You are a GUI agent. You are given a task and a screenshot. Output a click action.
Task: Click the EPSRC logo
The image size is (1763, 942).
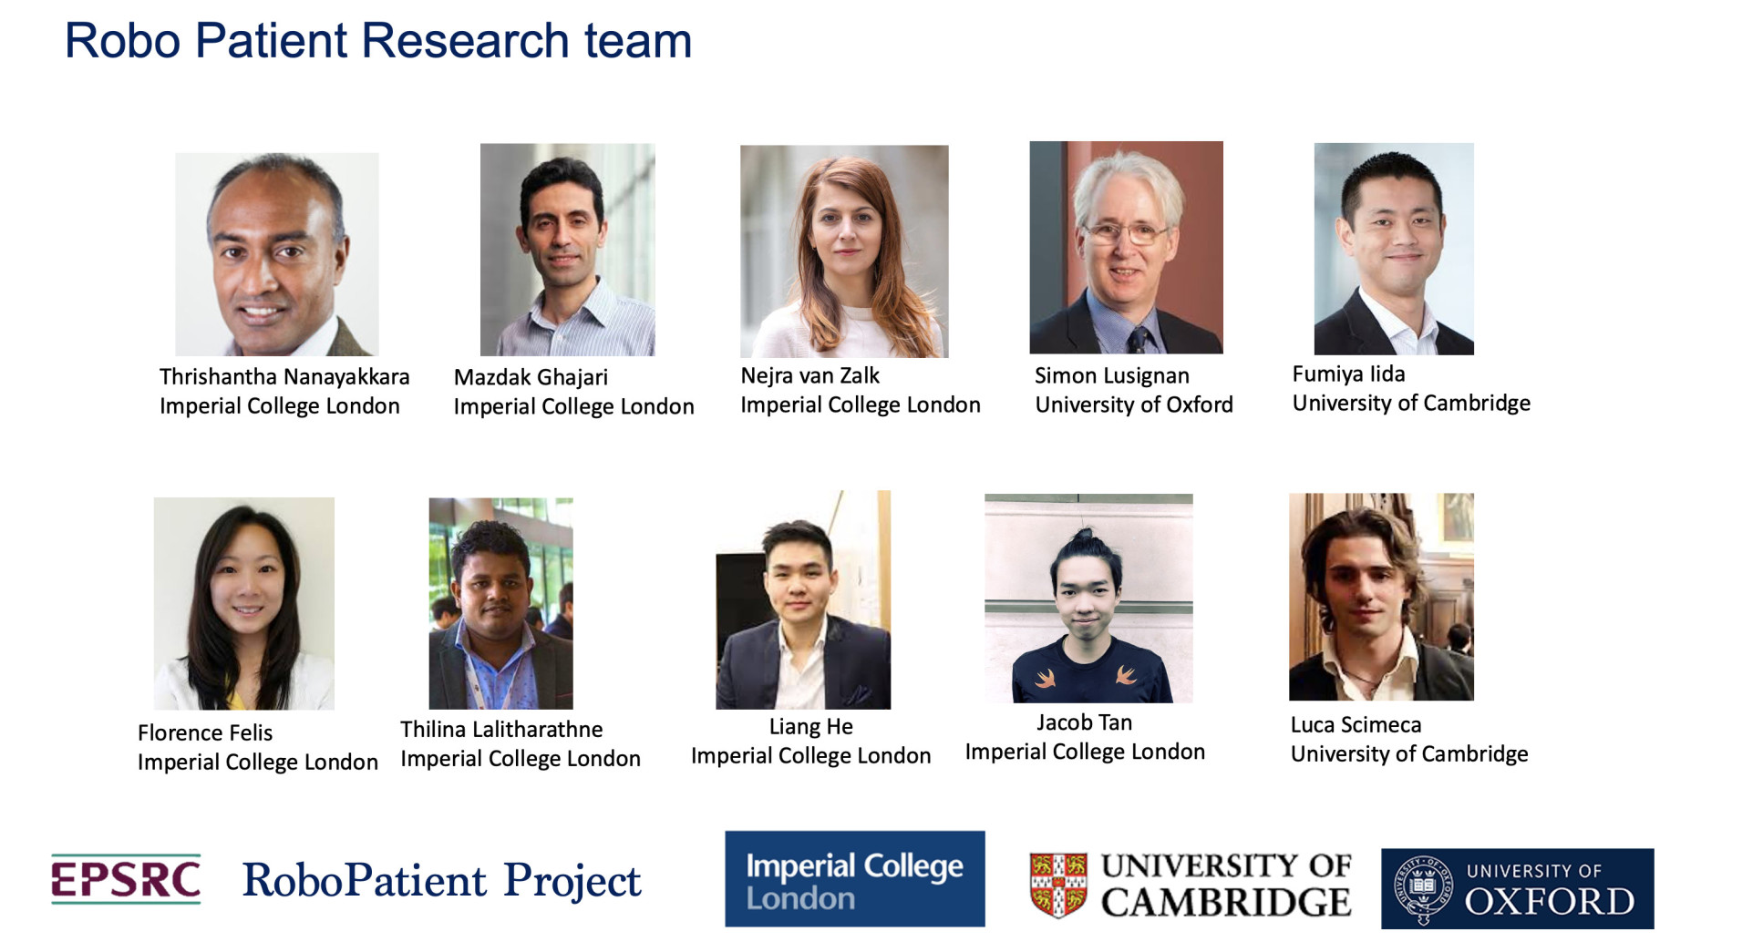click(126, 879)
